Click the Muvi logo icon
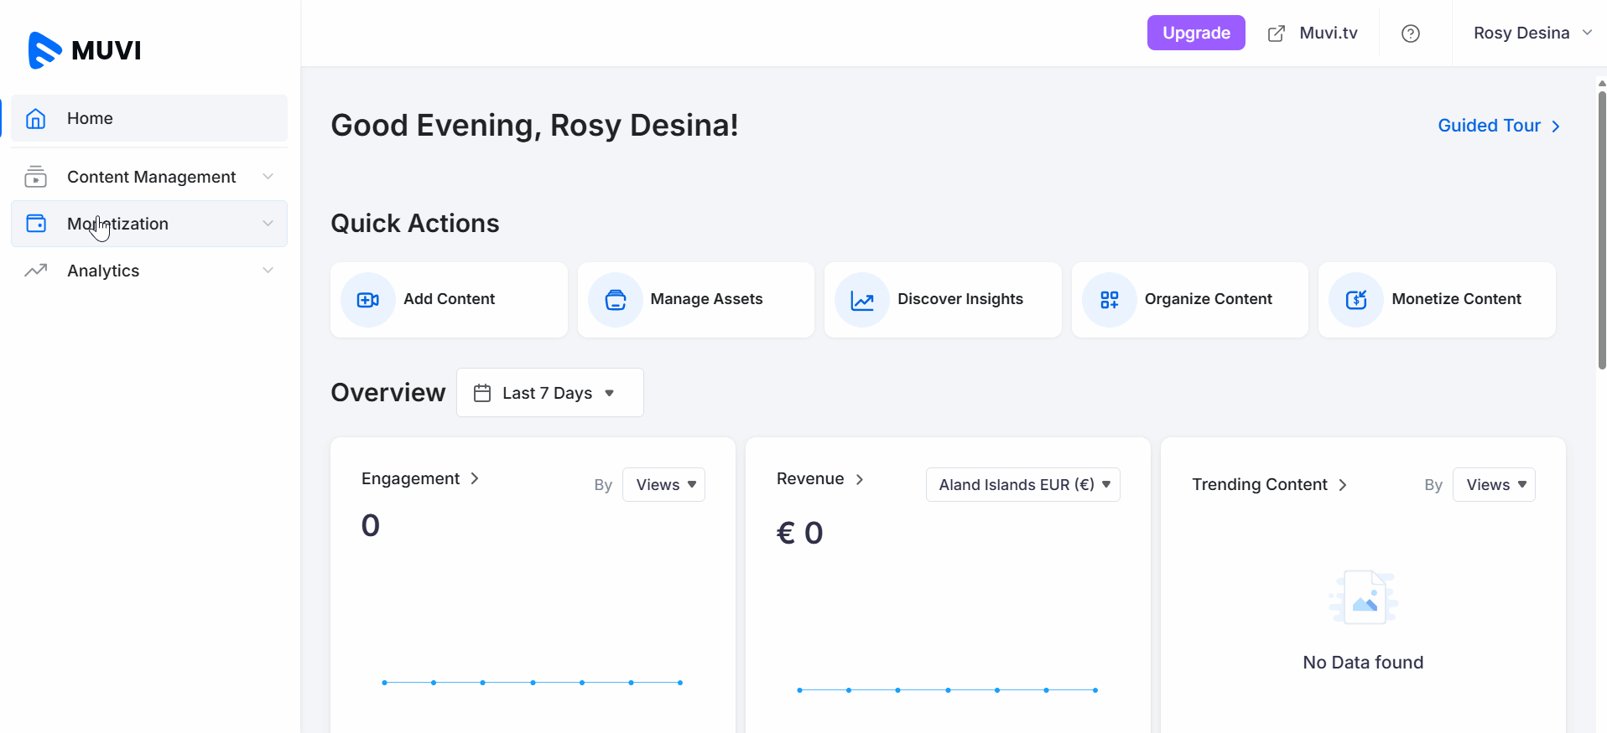This screenshot has width=1607, height=733. click(44, 50)
